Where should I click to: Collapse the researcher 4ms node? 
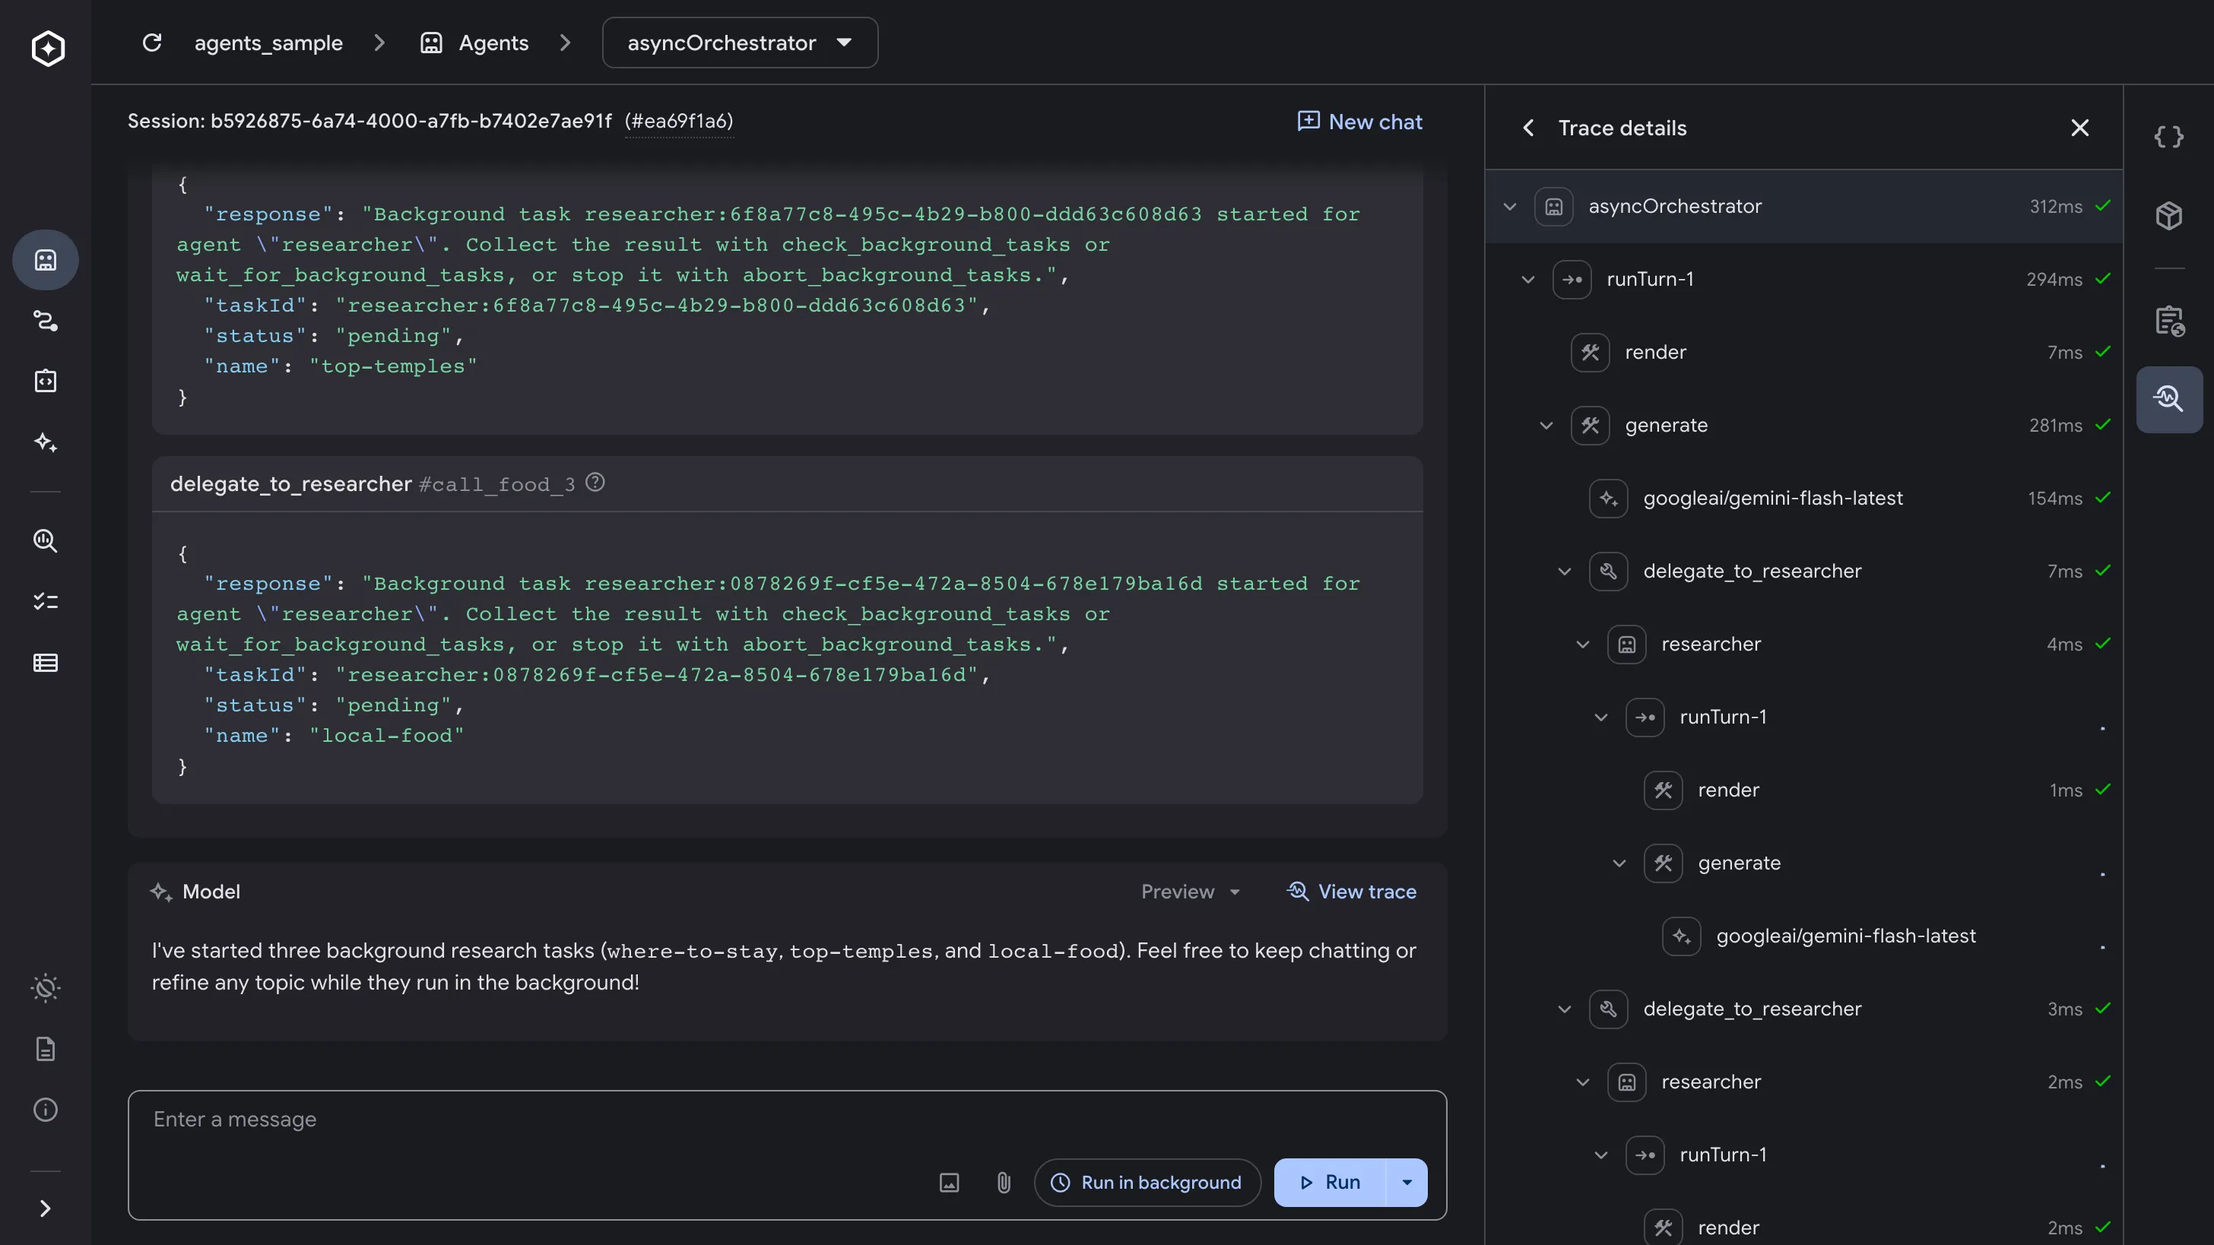click(1582, 645)
